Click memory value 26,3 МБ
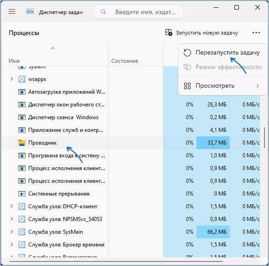This screenshot has height=266, width=269. [x=217, y=105]
